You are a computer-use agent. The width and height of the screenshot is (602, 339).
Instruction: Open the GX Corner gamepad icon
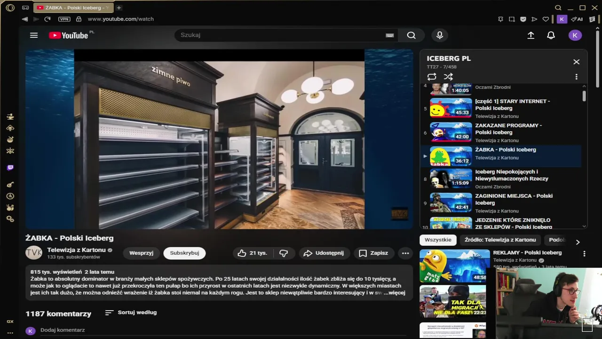25,8
